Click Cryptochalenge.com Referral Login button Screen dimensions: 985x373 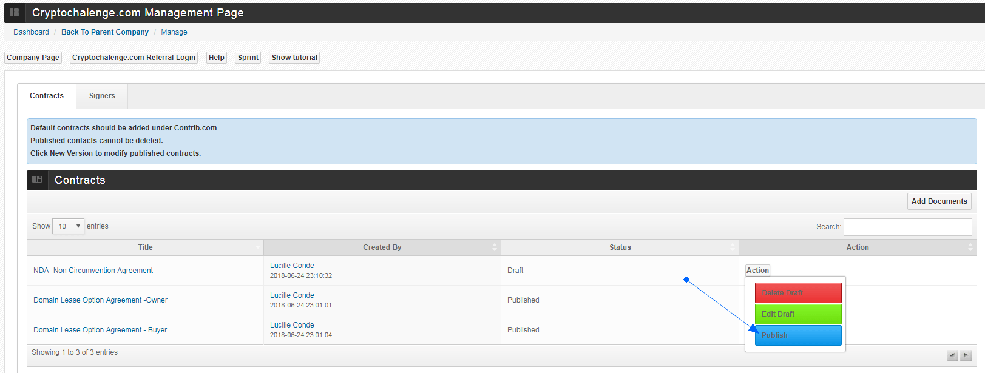point(134,58)
